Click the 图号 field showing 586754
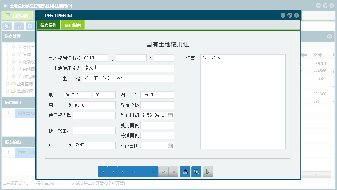Screen dimensions: 337x190 [157, 95]
